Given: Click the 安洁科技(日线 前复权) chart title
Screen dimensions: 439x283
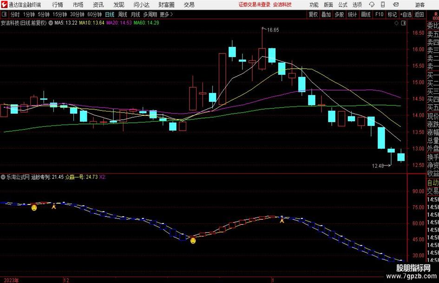Looking at the screenshot, I should 24,23.
